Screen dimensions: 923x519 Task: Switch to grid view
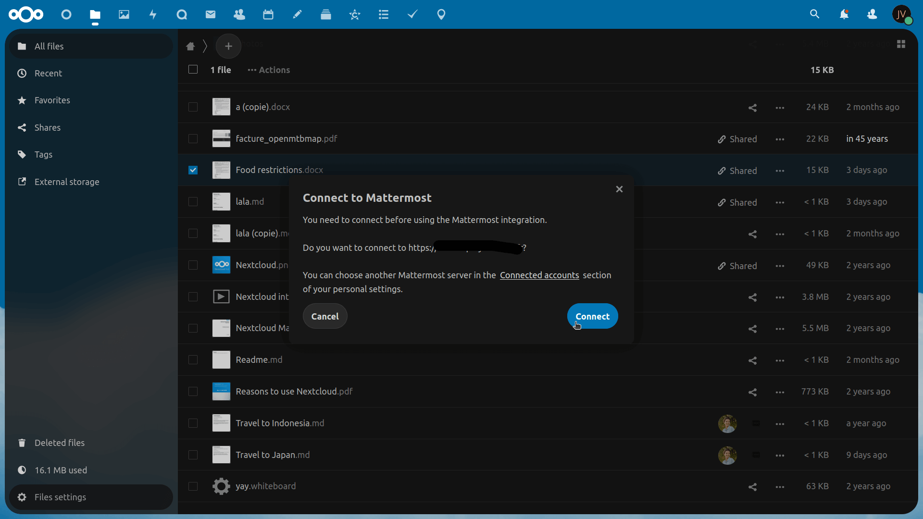click(901, 44)
